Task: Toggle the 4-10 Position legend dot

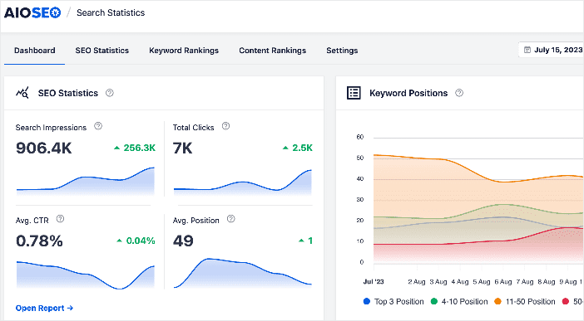Action: click(434, 301)
